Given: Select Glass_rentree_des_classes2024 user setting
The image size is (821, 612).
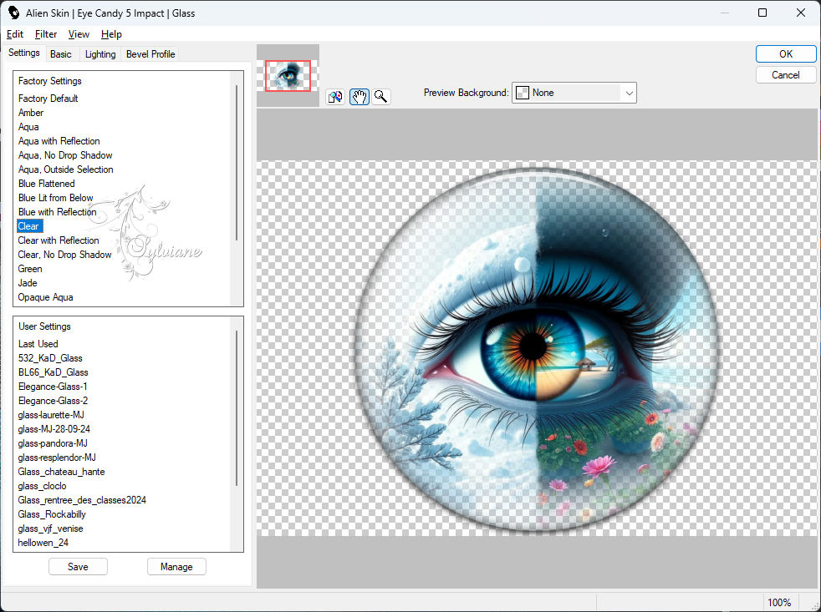Looking at the screenshot, I should click(82, 499).
